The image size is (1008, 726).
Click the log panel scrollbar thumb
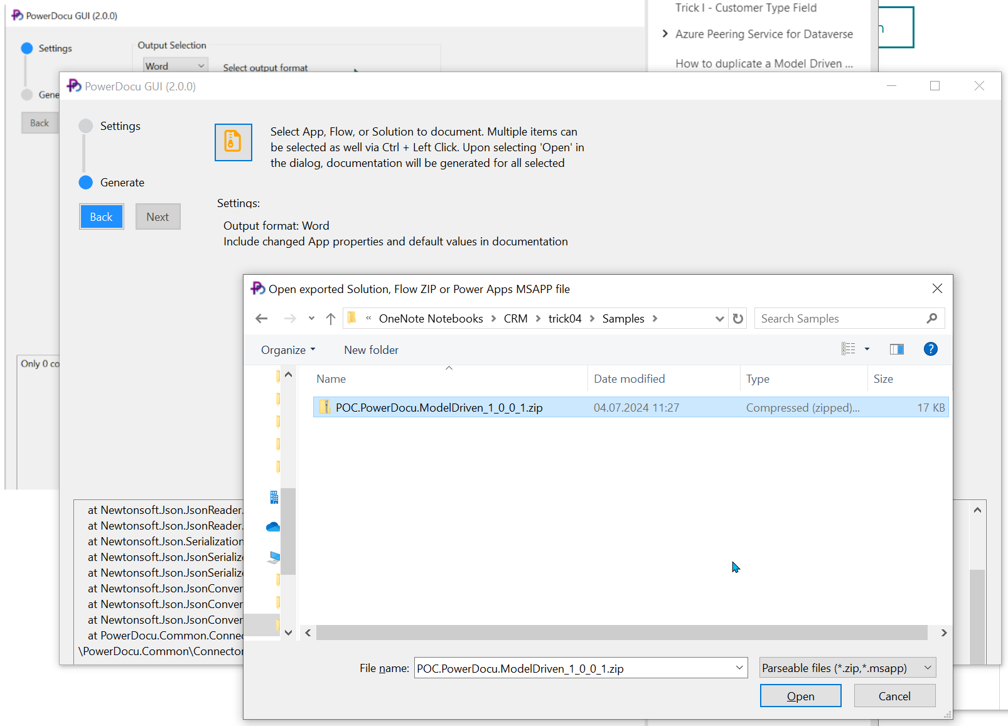point(977,616)
